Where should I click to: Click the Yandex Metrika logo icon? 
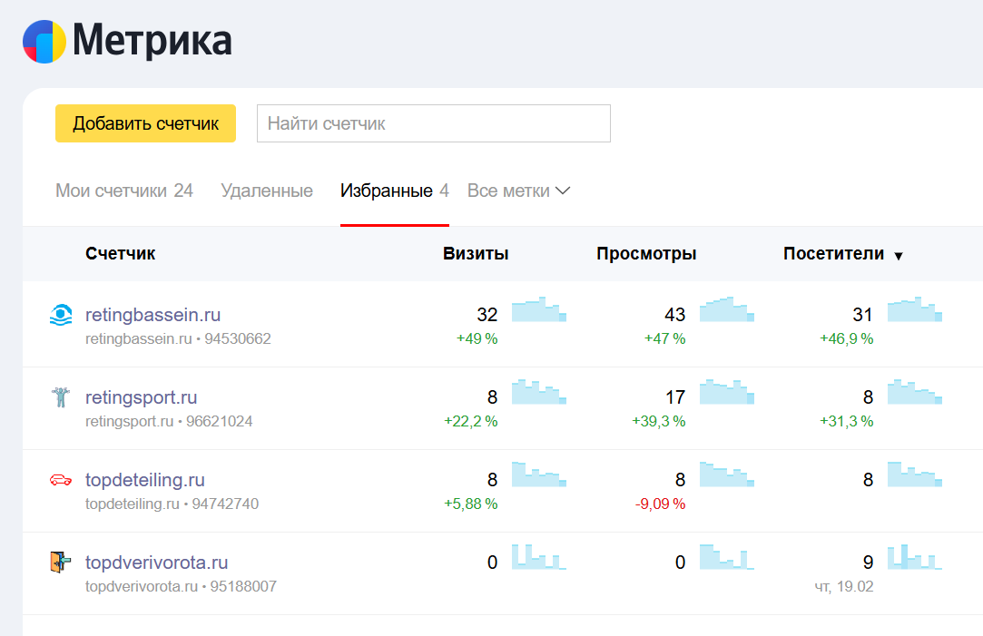click(x=44, y=42)
